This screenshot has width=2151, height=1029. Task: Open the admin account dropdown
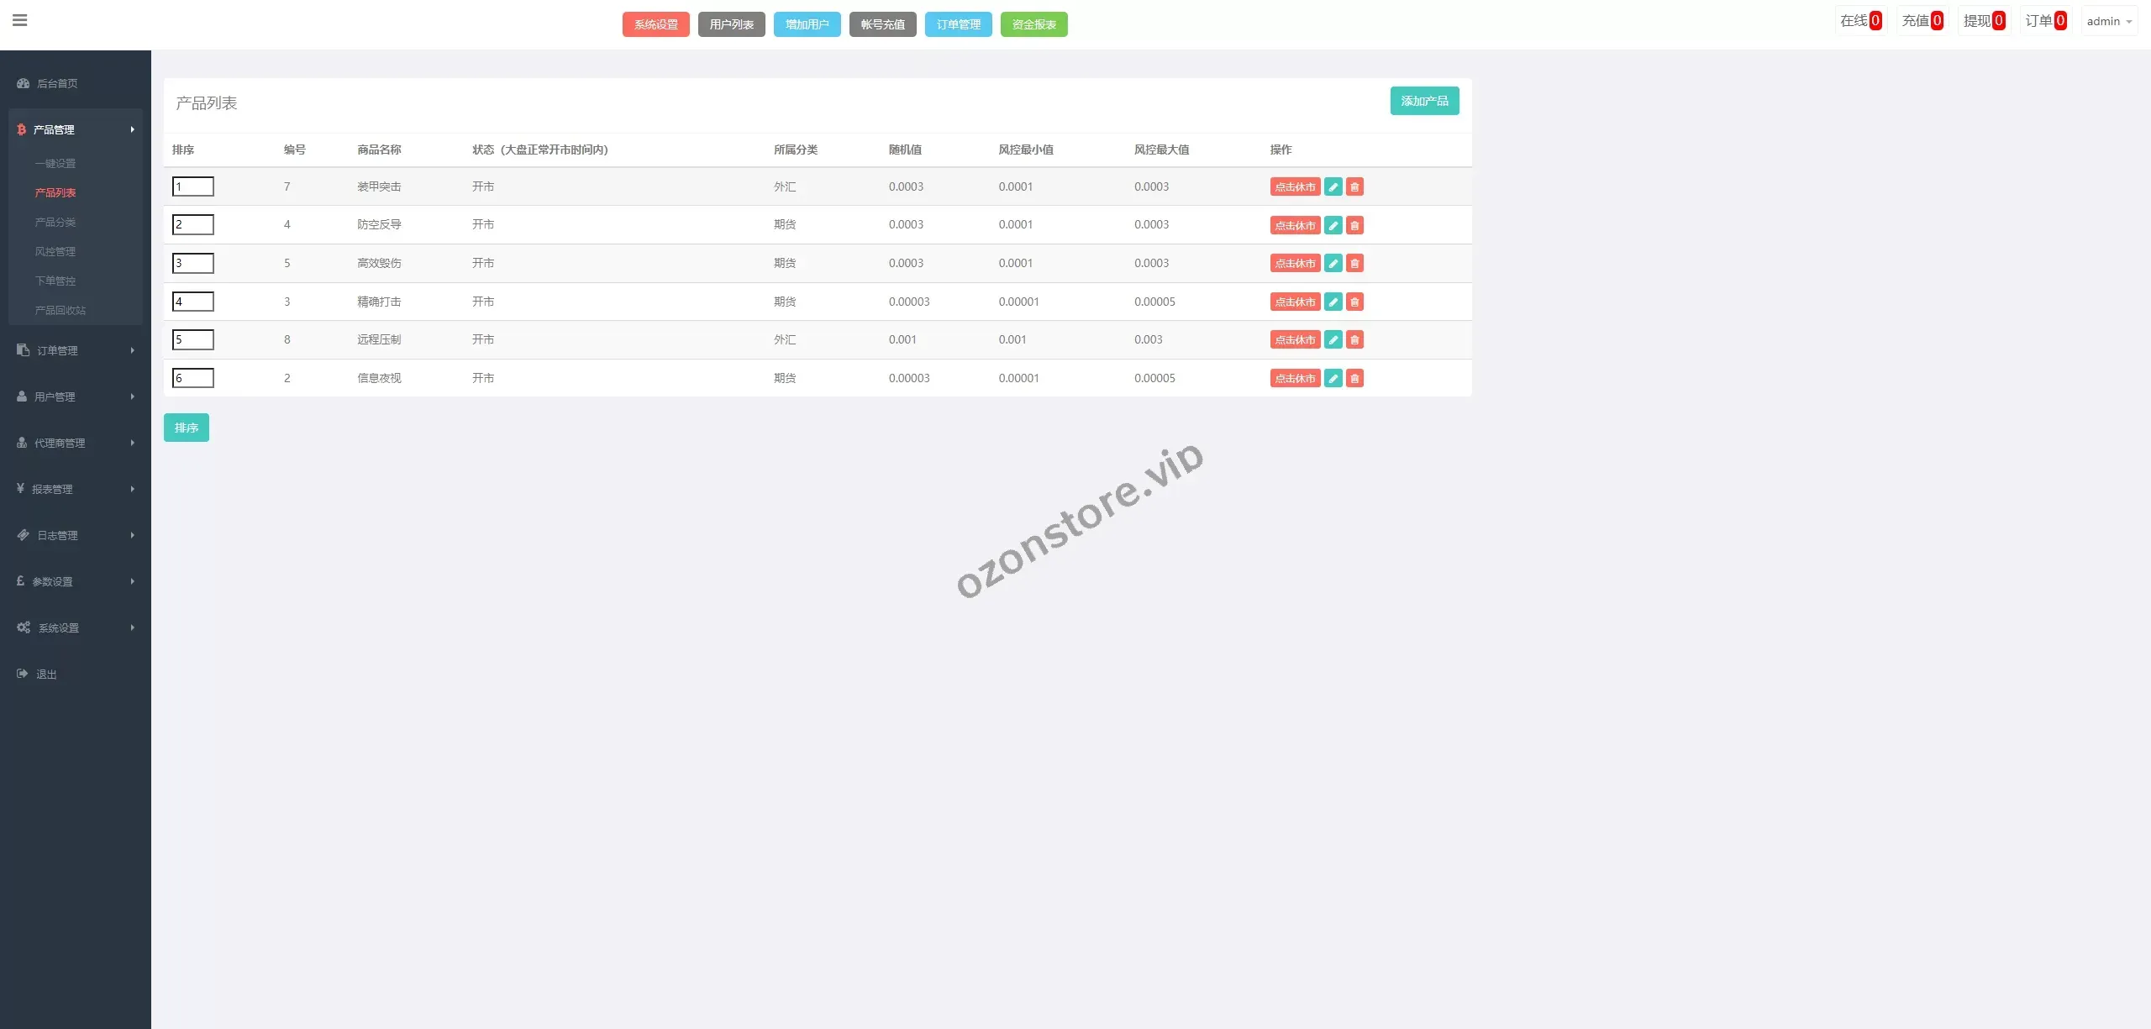(2109, 21)
